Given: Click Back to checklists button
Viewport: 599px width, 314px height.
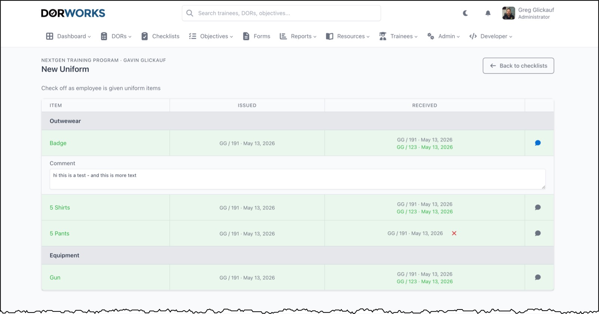Looking at the screenshot, I should pyautogui.click(x=519, y=66).
